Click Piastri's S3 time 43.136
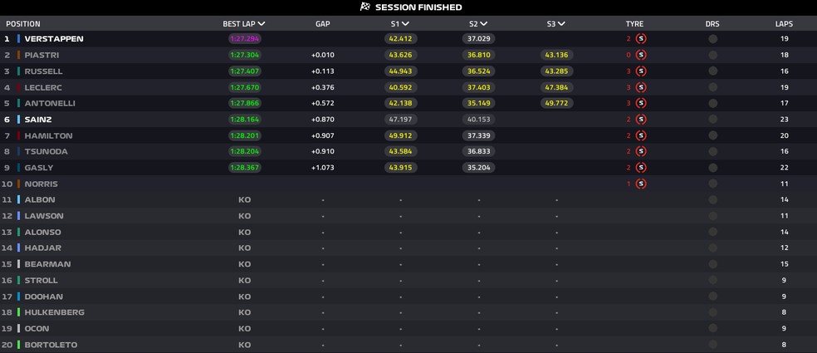817x353 pixels. (557, 55)
